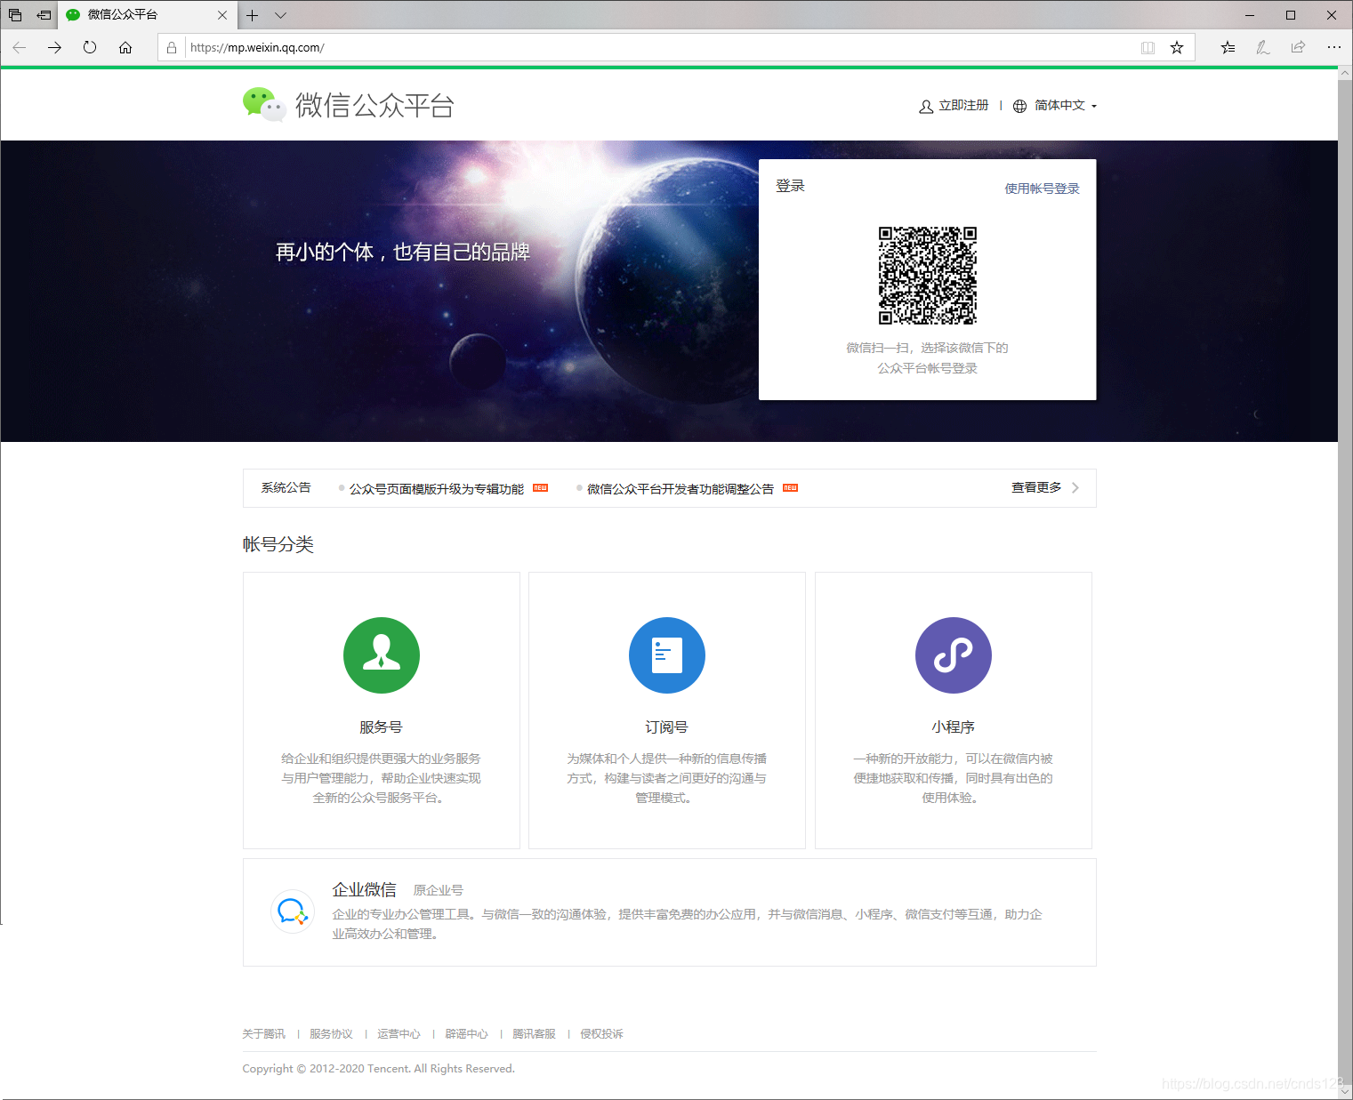Screen dimensions: 1353x1100
Task: Click the 帐号分类 heading
Action: (x=278, y=544)
